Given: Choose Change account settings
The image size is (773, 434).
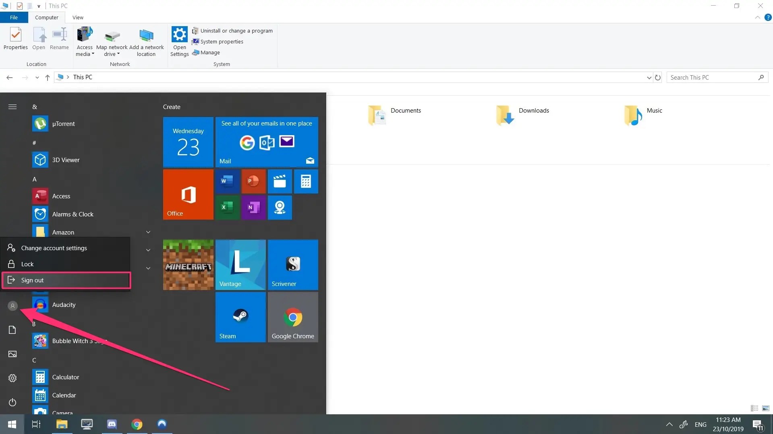Looking at the screenshot, I should click(x=66, y=248).
